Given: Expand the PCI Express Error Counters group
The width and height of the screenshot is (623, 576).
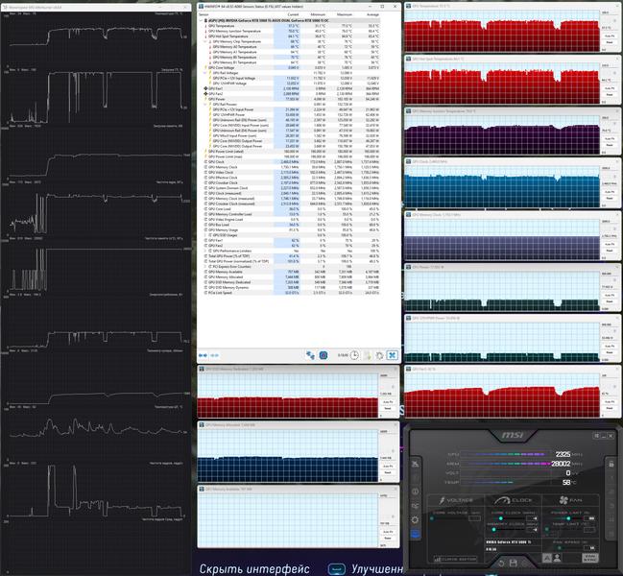Looking at the screenshot, I should click(x=205, y=267).
